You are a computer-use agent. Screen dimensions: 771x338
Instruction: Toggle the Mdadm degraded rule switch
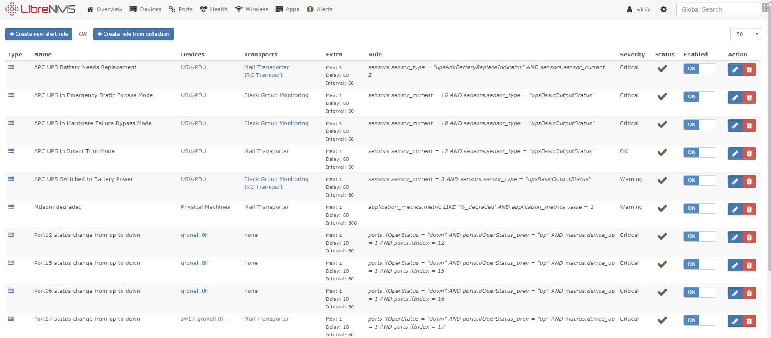coord(699,208)
